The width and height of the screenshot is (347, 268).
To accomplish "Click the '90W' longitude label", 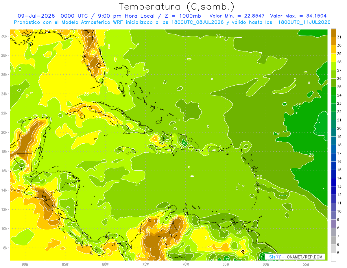I will 25,264.
